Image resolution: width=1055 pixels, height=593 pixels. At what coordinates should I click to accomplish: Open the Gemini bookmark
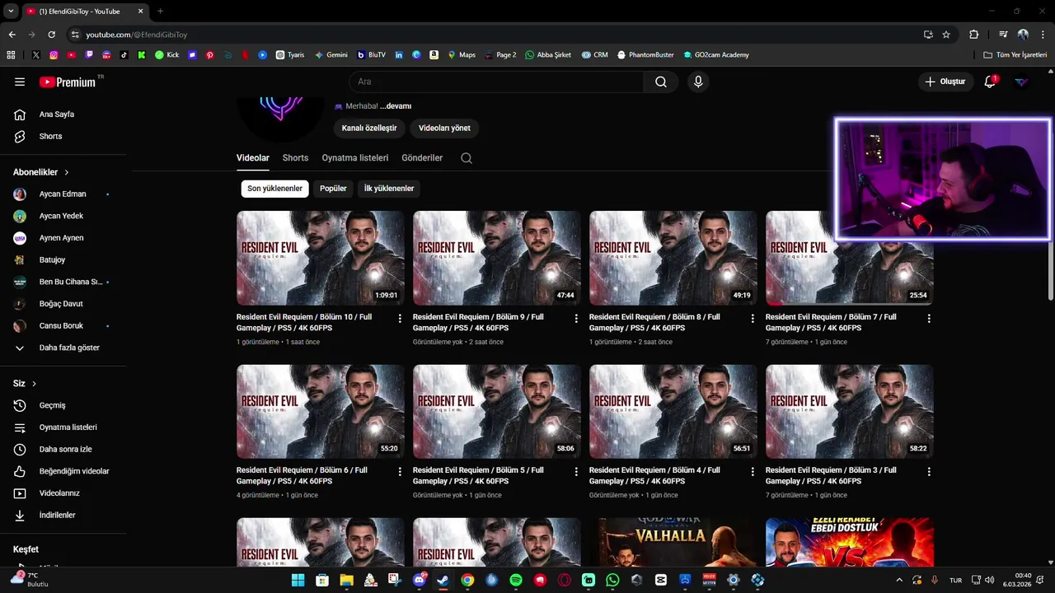pos(331,55)
